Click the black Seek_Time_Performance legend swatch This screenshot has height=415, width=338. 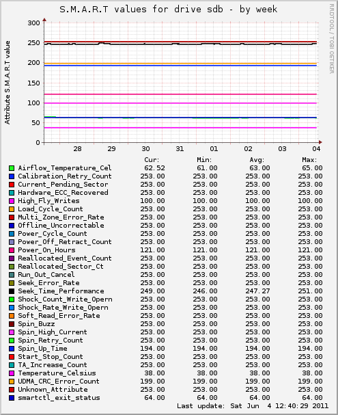pyautogui.click(x=12, y=291)
